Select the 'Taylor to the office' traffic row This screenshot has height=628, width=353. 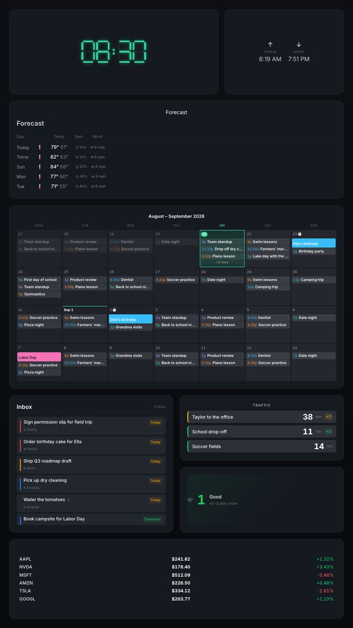point(262,417)
